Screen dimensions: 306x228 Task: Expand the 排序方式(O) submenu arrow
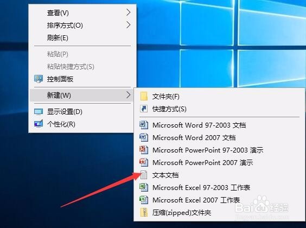click(x=128, y=25)
